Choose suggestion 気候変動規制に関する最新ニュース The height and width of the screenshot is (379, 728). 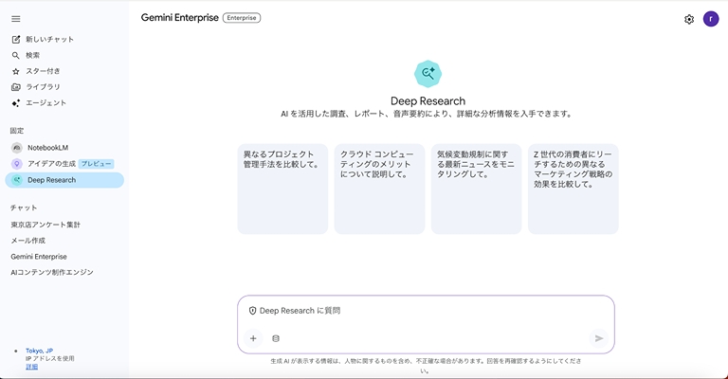coord(476,189)
